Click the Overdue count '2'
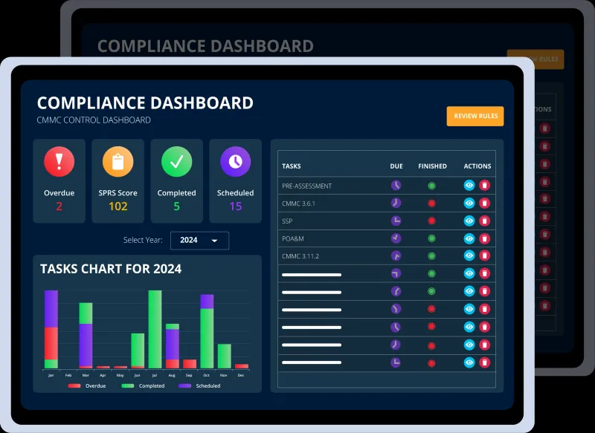Screen dimensions: 595x433 click(59, 206)
